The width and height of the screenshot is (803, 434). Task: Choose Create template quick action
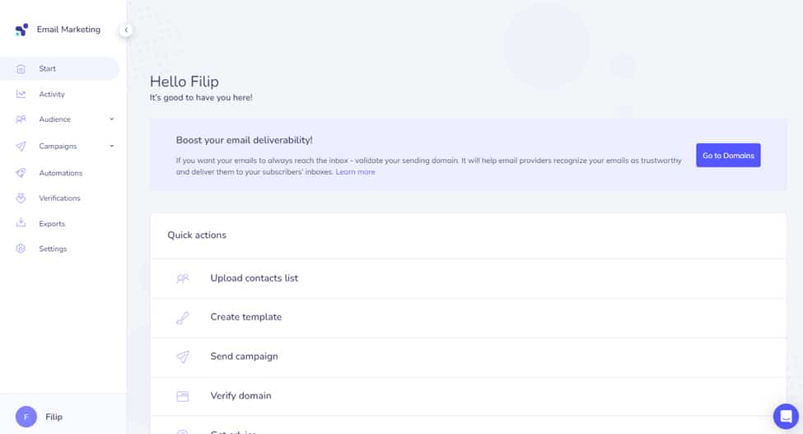468,317
